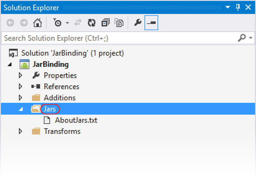Expand the References node
The image size is (256, 178).
21,87
